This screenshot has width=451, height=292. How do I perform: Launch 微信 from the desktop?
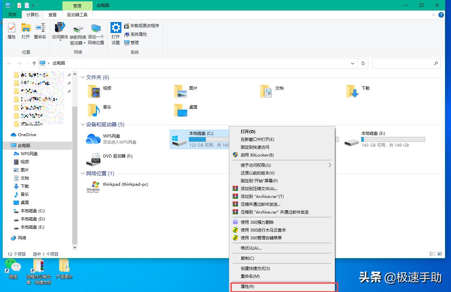pos(13,268)
